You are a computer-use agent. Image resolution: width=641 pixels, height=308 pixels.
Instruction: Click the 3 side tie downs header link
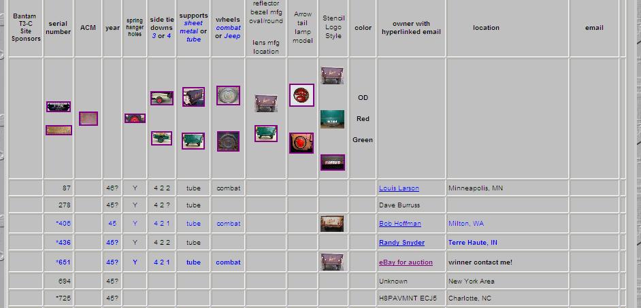[154, 36]
